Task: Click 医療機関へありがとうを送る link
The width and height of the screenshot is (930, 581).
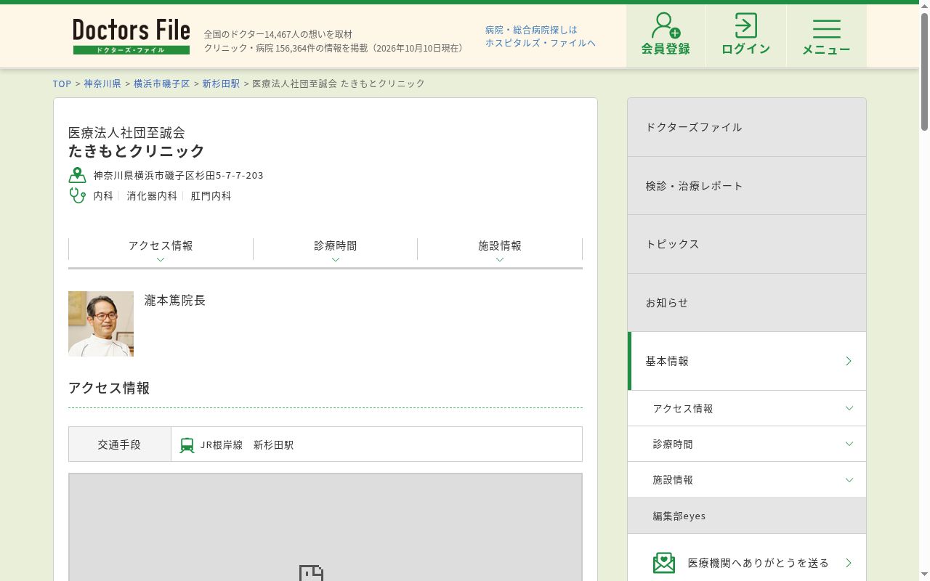Action: click(759, 563)
